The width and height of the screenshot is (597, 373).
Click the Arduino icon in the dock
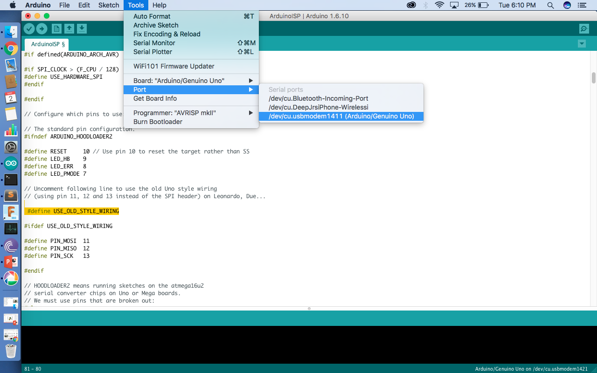[11, 163]
